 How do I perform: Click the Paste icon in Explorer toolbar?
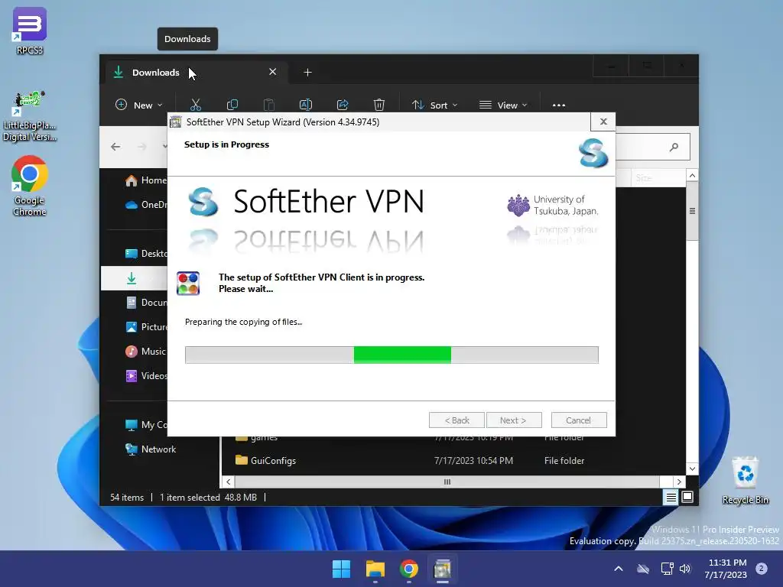pos(268,105)
